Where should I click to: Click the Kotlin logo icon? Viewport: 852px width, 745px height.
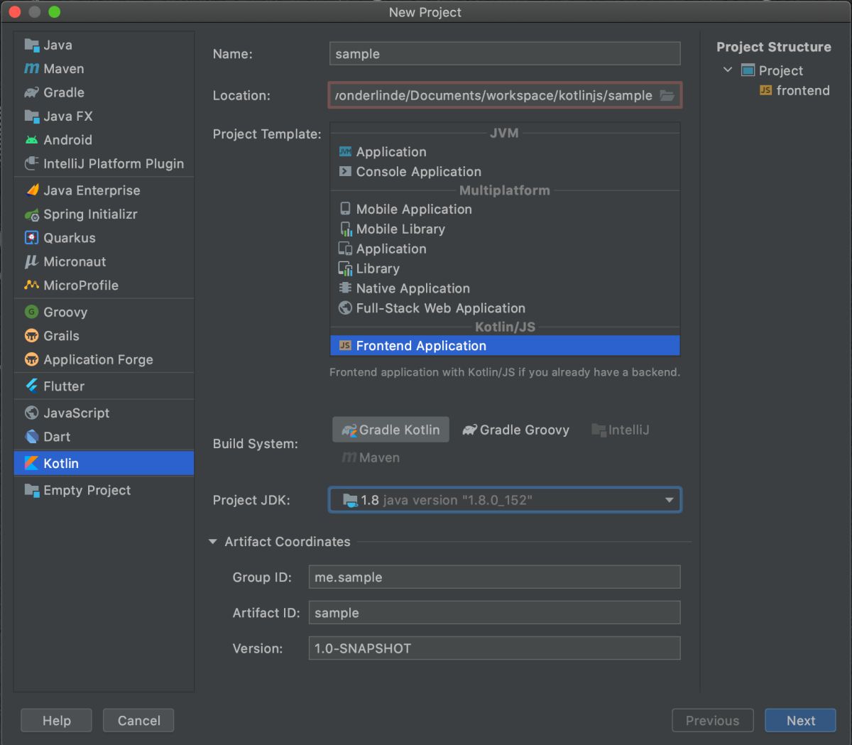tap(31, 463)
